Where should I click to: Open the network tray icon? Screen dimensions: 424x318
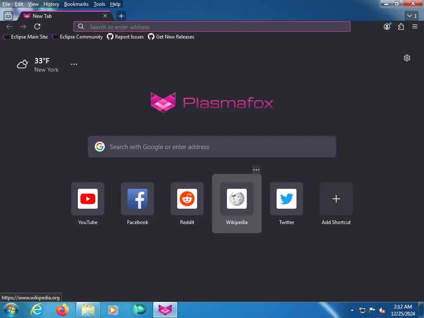click(362, 310)
